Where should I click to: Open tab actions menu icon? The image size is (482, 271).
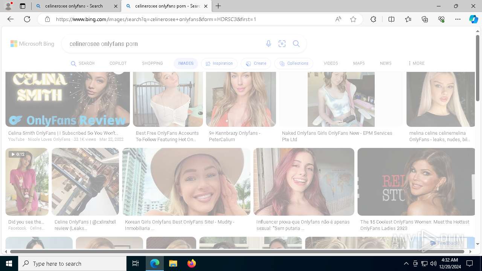point(23,6)
